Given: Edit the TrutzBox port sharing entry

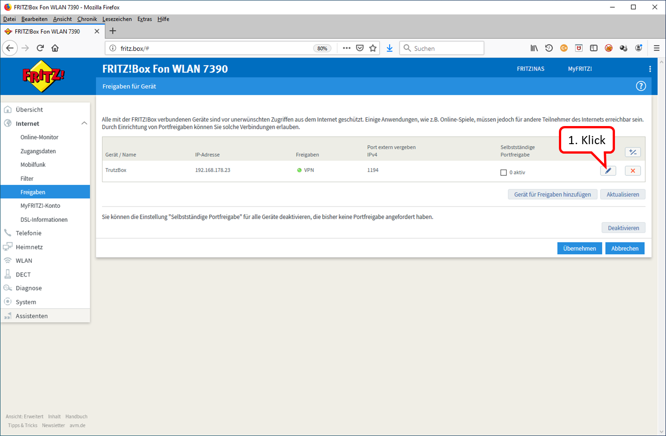Looking at the screenshot, I should pos(608,171).
